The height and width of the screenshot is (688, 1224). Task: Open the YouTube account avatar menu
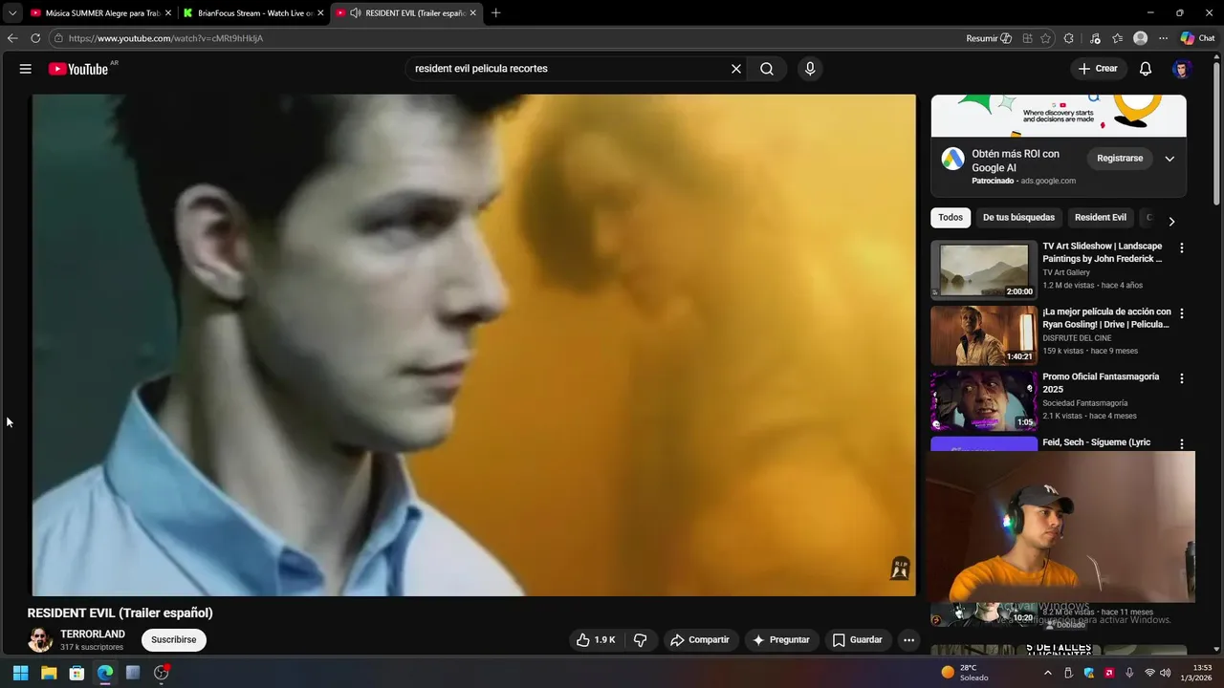pyautogui.click(x=1183, y=69)
